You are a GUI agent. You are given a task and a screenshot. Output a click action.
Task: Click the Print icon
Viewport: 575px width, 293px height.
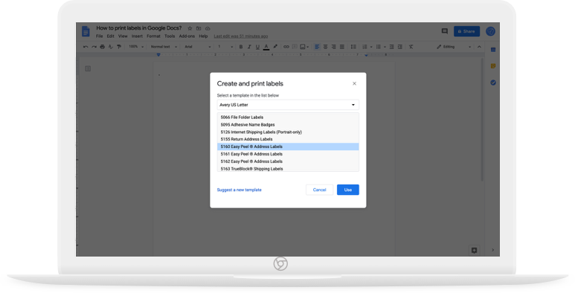[x=103, y=47]
